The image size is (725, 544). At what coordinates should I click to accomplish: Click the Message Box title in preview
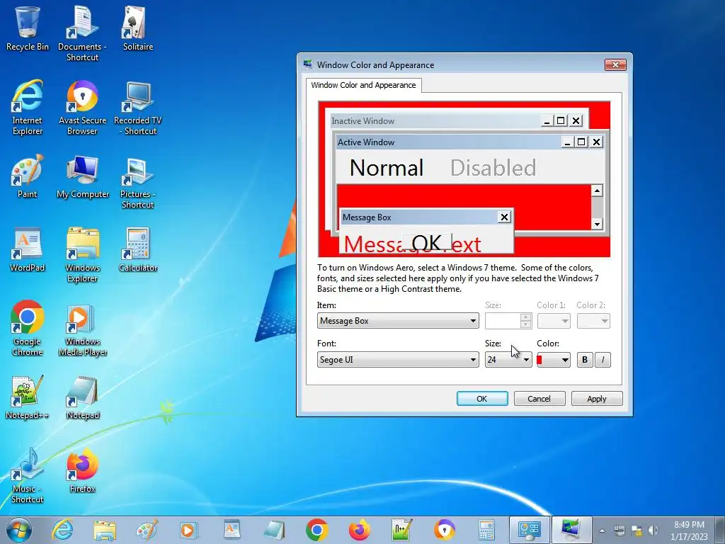point(367,217)
